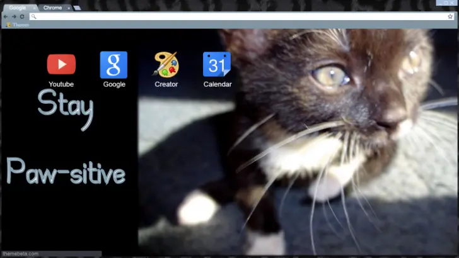Open a new tab

coord(77,8)
